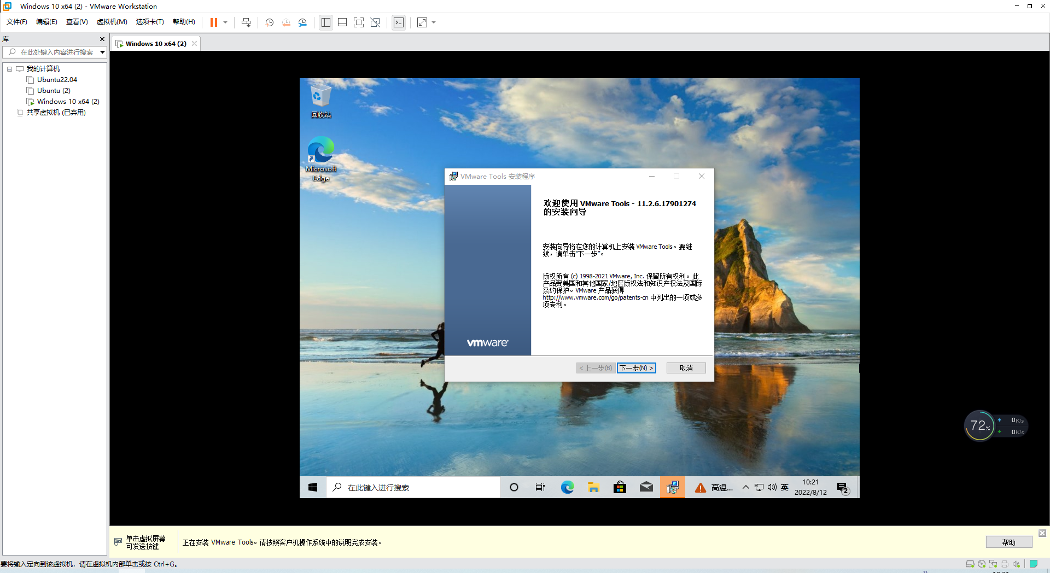Click the 帮助 button in the info bar
The height and width of the screenshot is (573, 1050).
tap(1009, 542)
